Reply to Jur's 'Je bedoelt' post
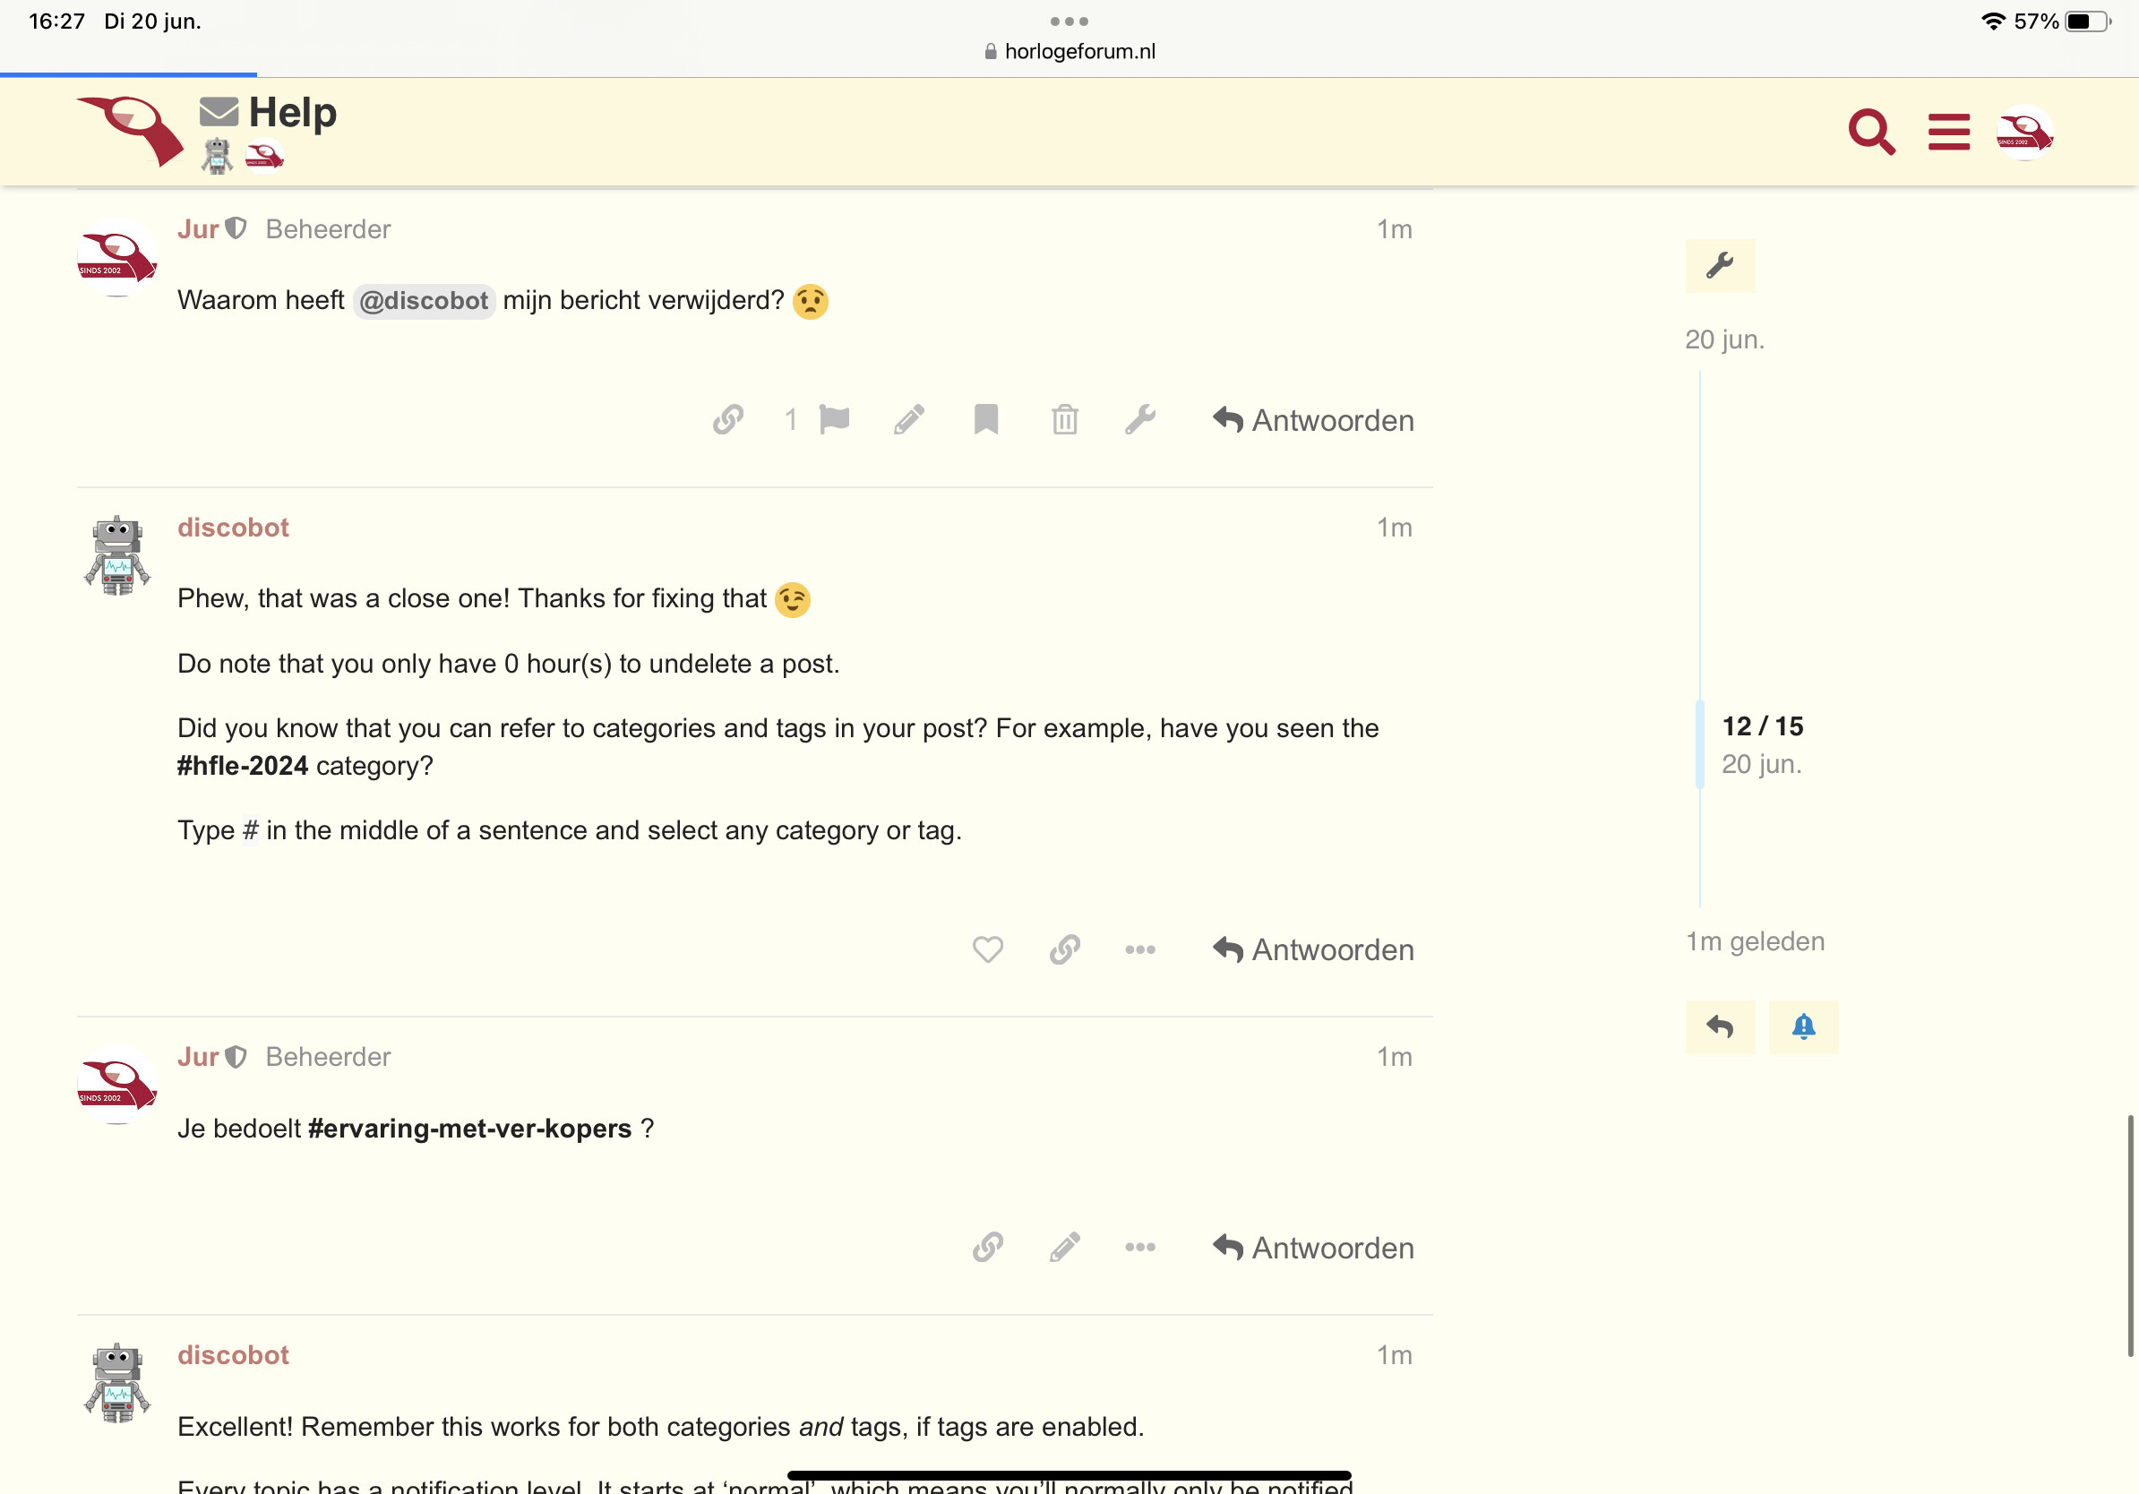 [1312, 1247]
